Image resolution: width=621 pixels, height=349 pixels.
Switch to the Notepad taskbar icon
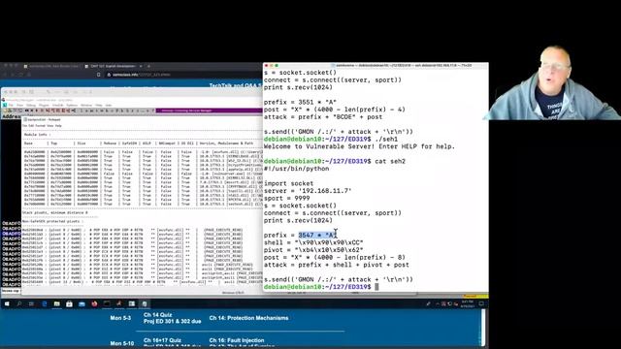coord(145,303)
